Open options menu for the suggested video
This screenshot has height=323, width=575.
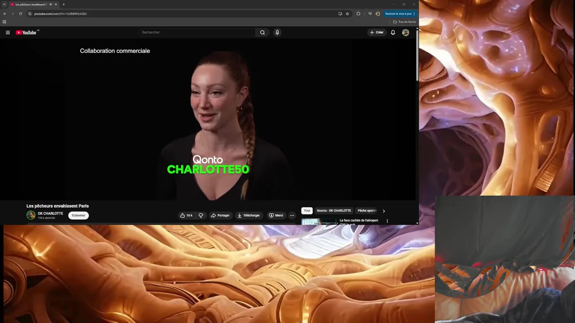tap(387, 221)
